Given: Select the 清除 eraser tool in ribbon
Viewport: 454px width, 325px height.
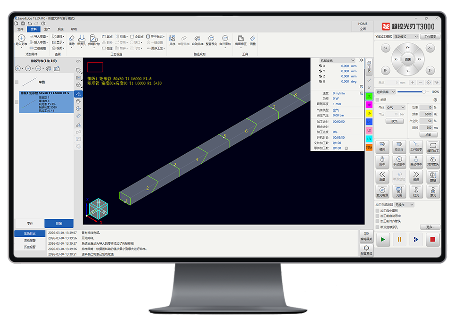Looking at the screenshot, I should point(72,38).
